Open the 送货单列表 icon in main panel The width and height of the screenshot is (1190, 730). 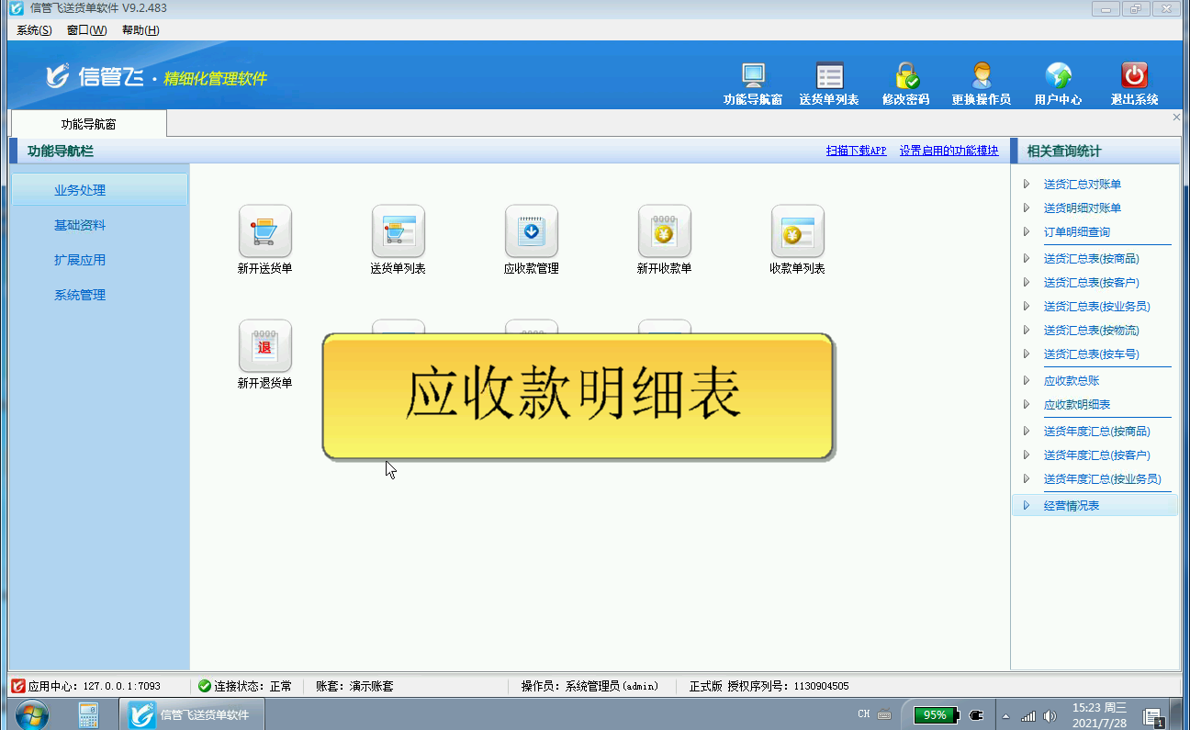(398, 231)
